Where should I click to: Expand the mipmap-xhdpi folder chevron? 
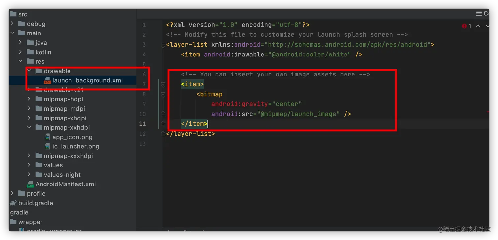pos(29,118)
